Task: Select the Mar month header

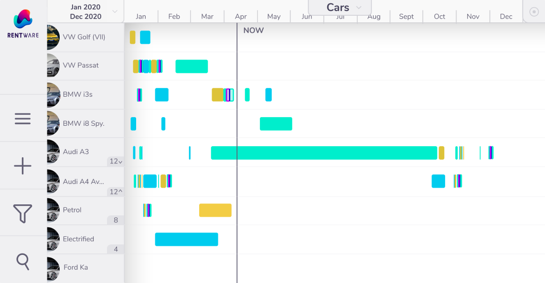Action: click(x=207, y=16)
